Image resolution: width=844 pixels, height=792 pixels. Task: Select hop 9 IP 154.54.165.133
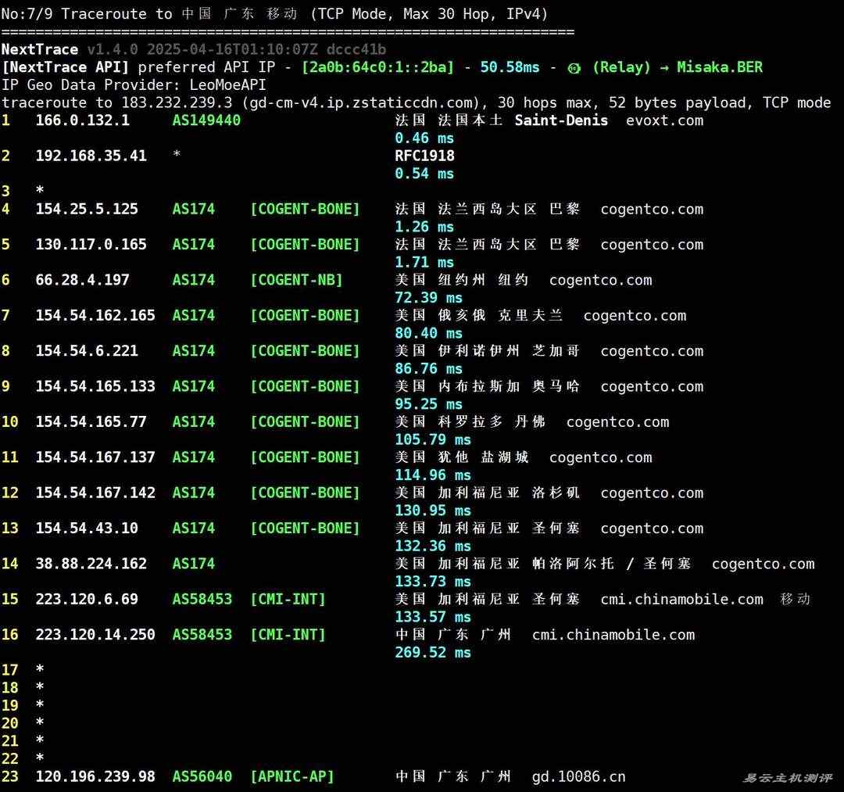tap(95, 386)
